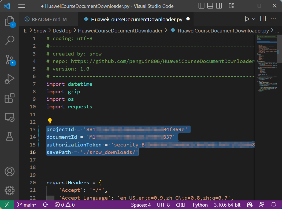
Task: Click the requestHeaders variable on line 20
Action: point(68,182)
